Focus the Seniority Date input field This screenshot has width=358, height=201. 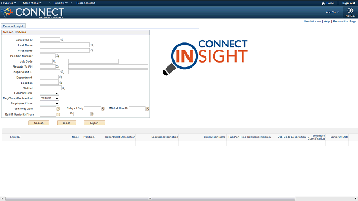coord(48,109)
